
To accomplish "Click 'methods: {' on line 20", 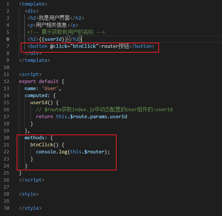I will coord(38,138).
